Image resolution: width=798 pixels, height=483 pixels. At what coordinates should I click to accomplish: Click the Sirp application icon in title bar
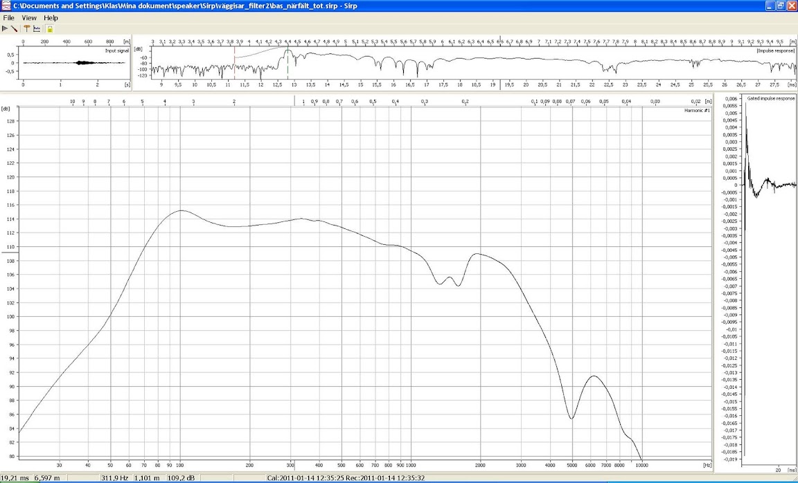tap(6, 6)
